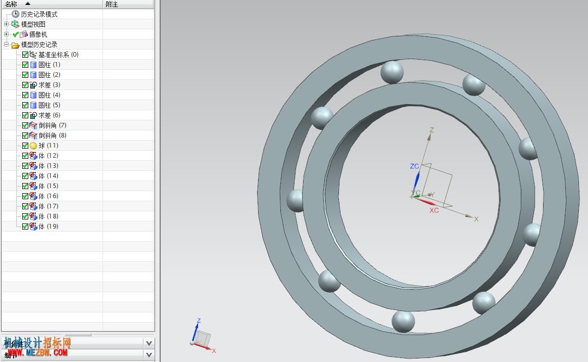
Task: Click the cylinder icon of 圆柱 (1)
Action: tap(33, 65)
